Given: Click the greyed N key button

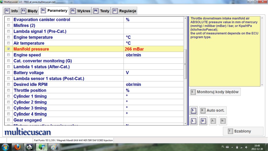Looking at the screenshot, I should (x=223, y=121).
